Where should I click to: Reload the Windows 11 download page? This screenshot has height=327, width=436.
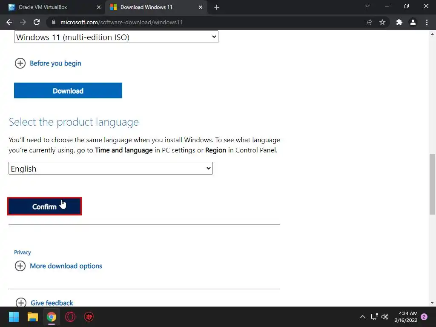click(37, 22)
